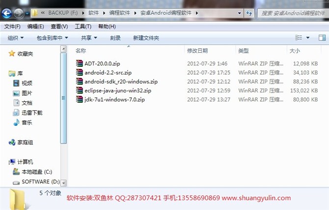
Task: Select BACKUP (F:) in the address path
Action: pos(63,13)
